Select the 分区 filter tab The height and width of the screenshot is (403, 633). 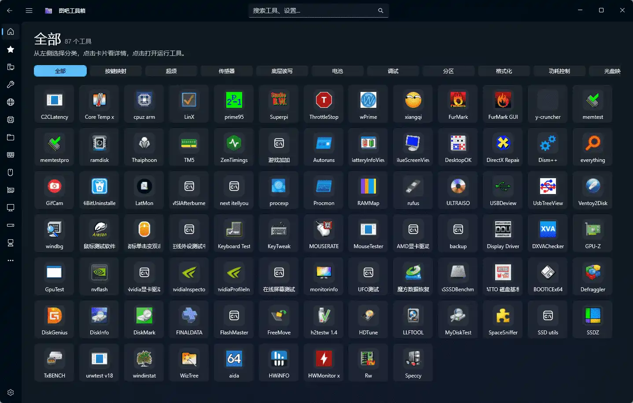[449, 71]
